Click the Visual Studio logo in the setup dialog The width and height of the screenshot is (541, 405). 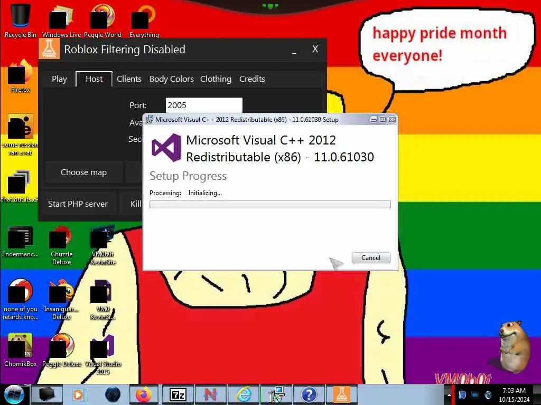coord(166,148)
